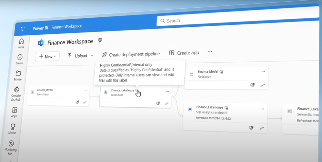Show impact analysis on Finance_Lakehouse Lakehouse card
The width and height of the screenshot is (322, 162).
[x=158, y=103]
